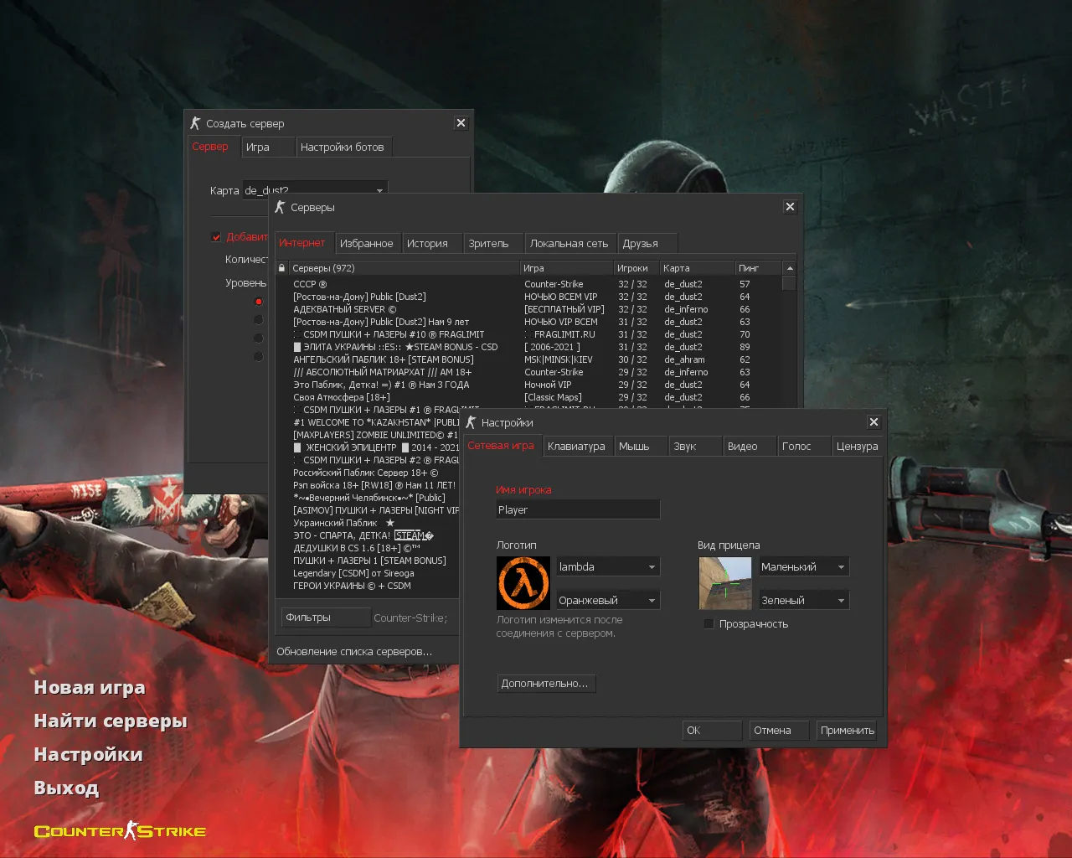Screen dimensions: 1072x858
Task: Click the Counter-Strike logo at bottom left
Action: point(119,830)
